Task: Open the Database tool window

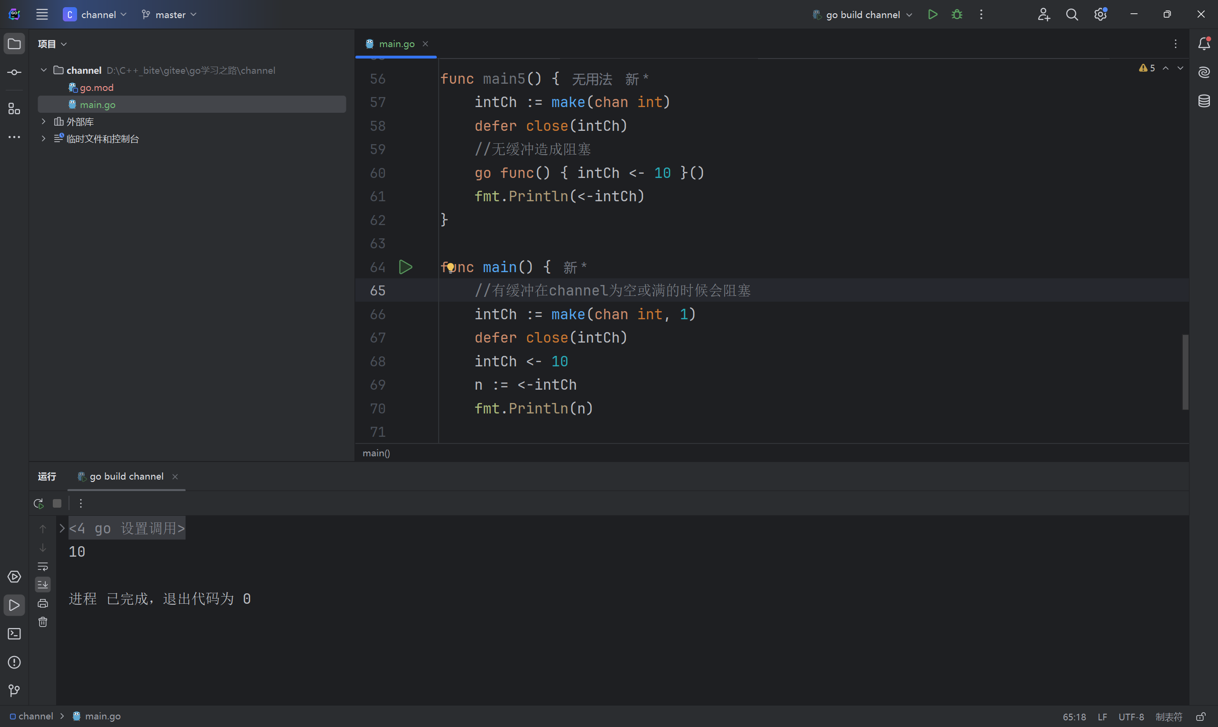Action: pyautogui.click(x=1204, y=101)
